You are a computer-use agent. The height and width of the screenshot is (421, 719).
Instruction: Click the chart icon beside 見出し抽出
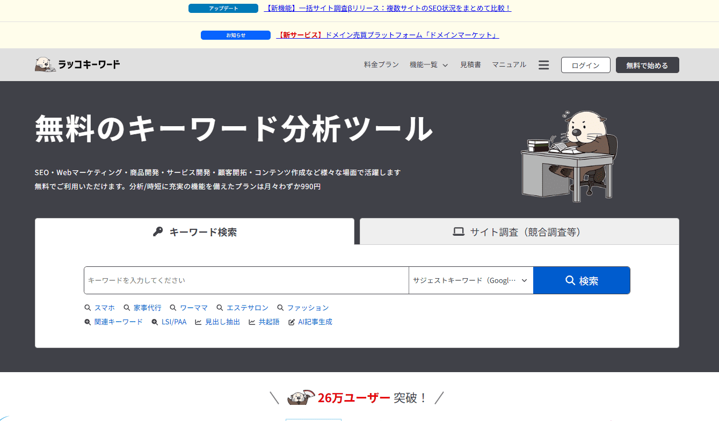[198, 322]
